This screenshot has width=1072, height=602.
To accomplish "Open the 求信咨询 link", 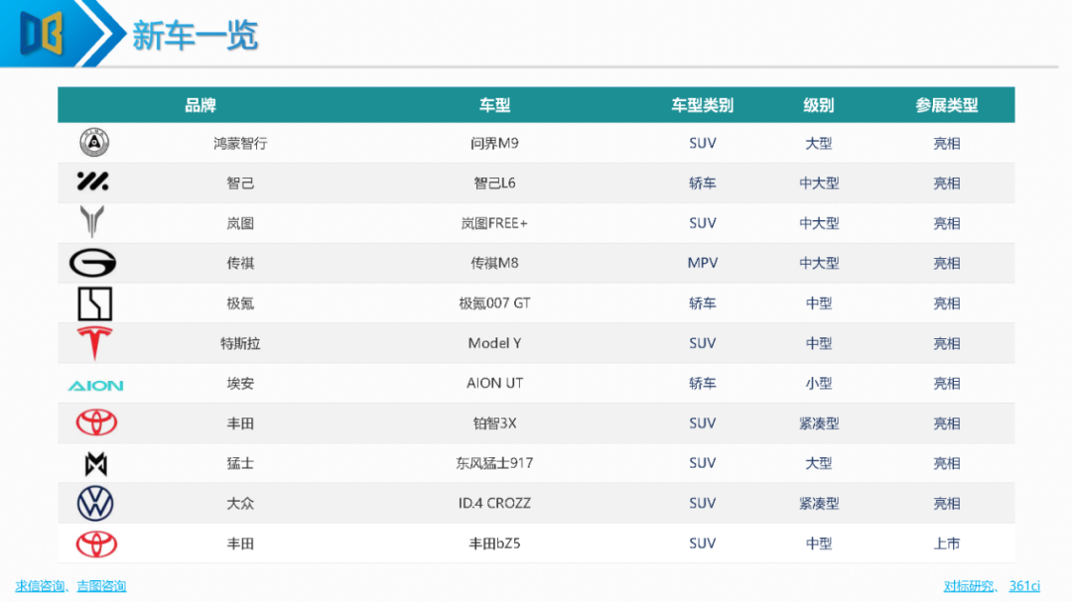I will click(x=40, y=586).
